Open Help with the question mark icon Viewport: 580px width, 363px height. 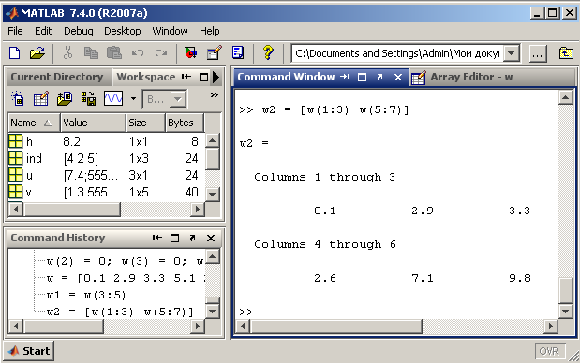point(268,52)
